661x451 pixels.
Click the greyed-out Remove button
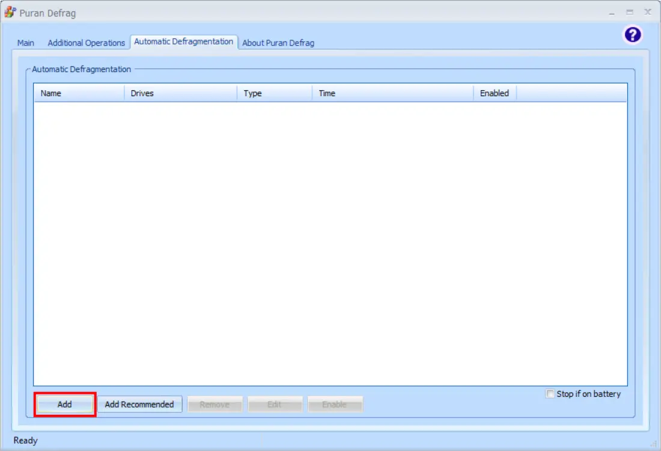click(215, 404)
